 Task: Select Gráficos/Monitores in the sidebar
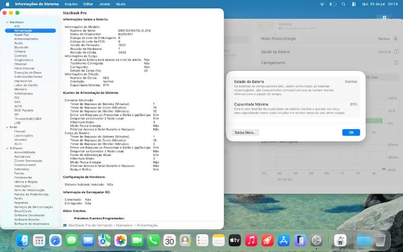[28, 77]
